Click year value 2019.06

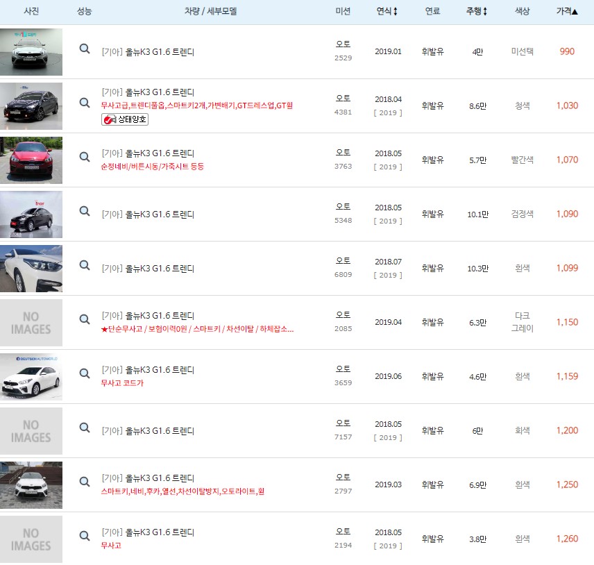[x=388, y=377]
